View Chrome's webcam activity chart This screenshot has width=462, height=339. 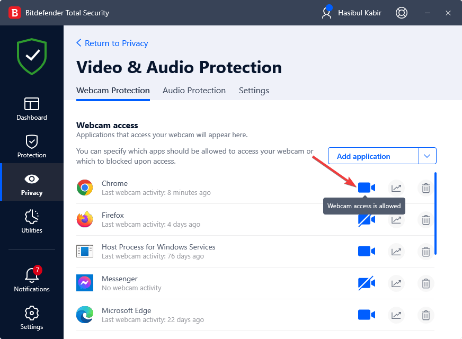396,188
